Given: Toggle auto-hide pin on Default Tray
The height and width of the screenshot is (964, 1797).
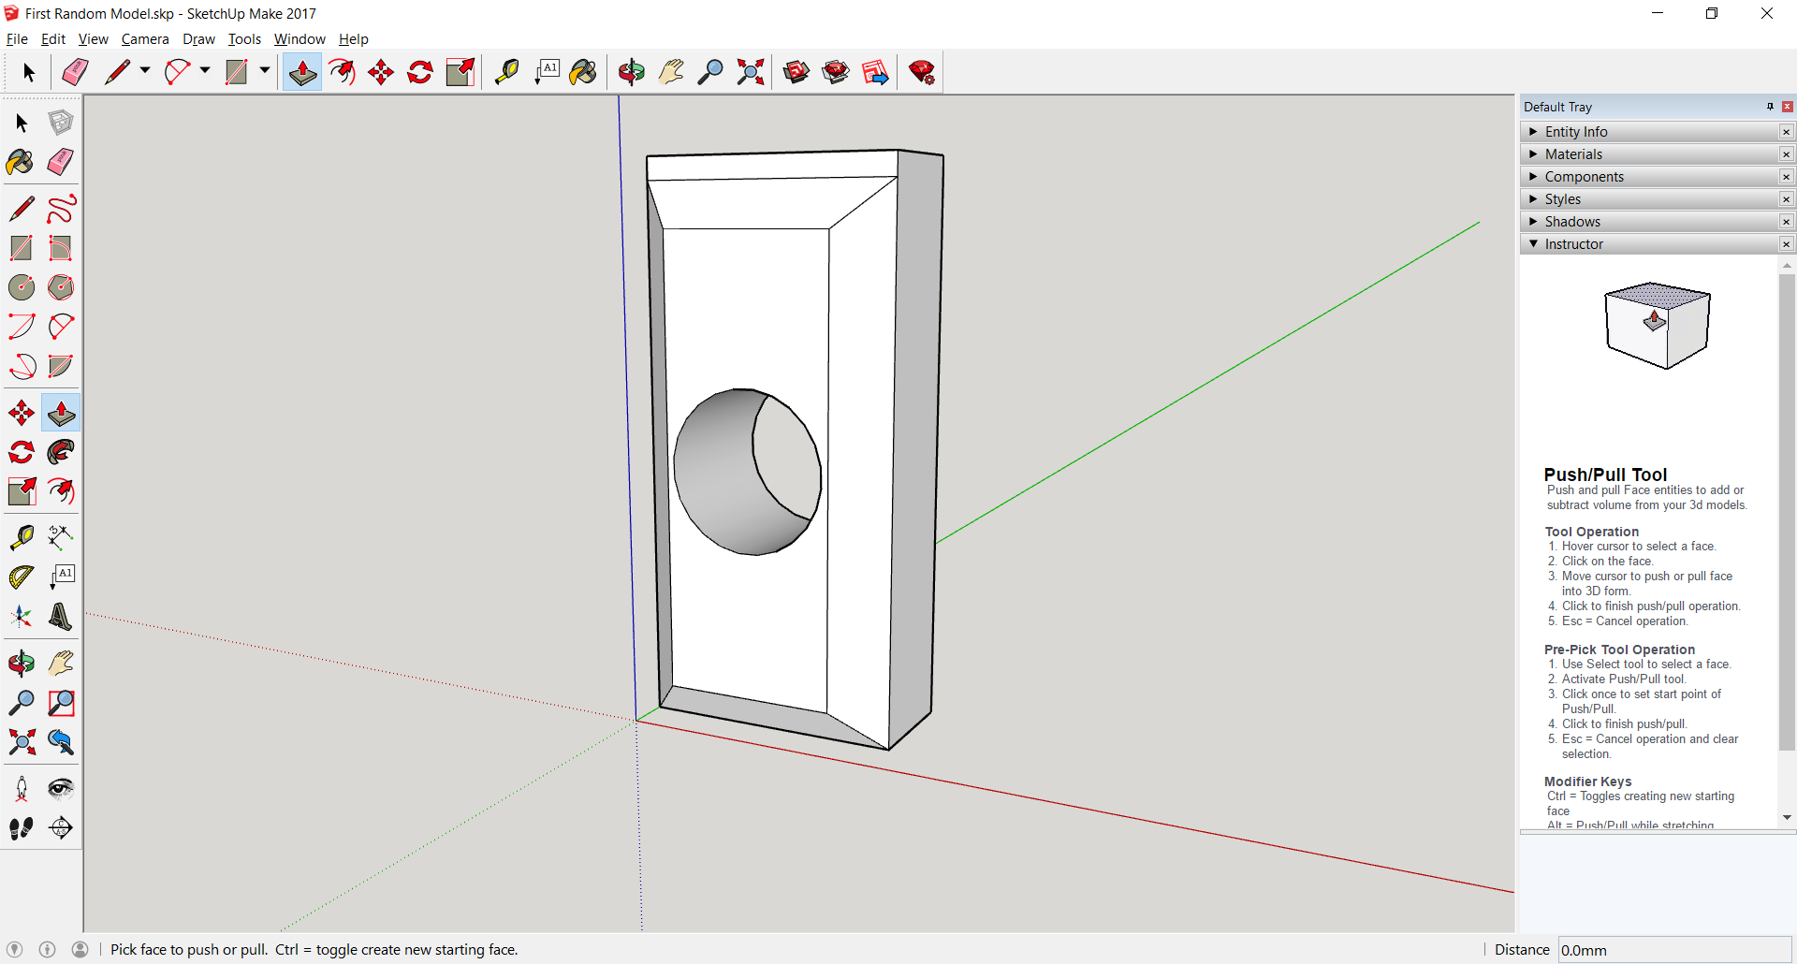Looking at the screenshot, I should pyautogui.click(x=1770, y=107).
